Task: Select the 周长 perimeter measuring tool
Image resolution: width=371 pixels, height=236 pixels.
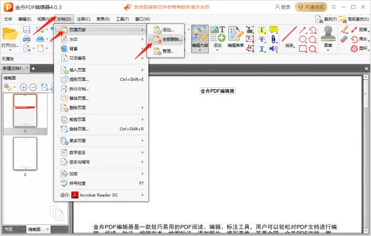Action: pos(360,40)
